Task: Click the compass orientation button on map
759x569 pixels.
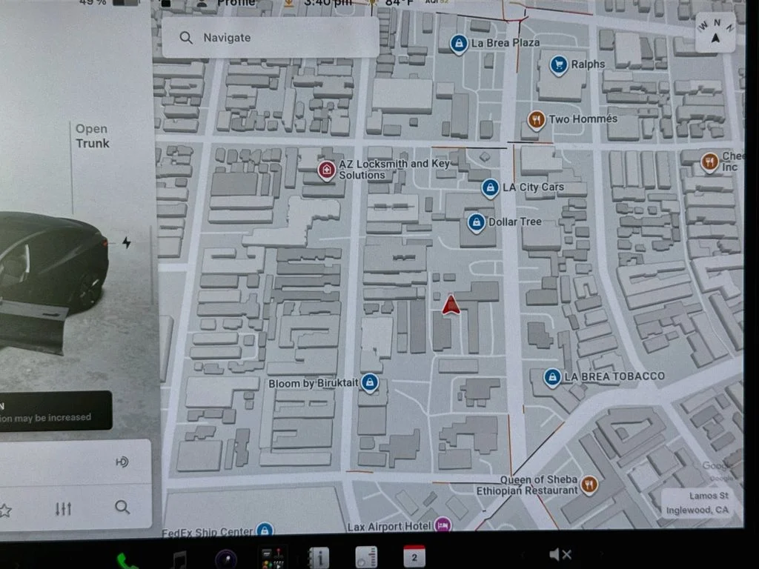Action: coord(715,32)
